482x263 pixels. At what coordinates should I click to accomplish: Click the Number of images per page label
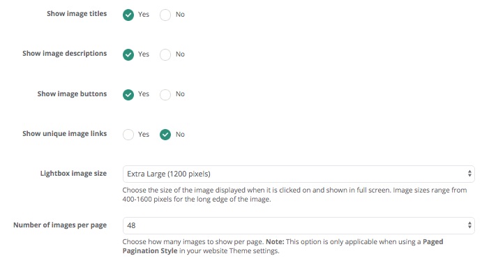pyautogui.click(x=60, y=225)
